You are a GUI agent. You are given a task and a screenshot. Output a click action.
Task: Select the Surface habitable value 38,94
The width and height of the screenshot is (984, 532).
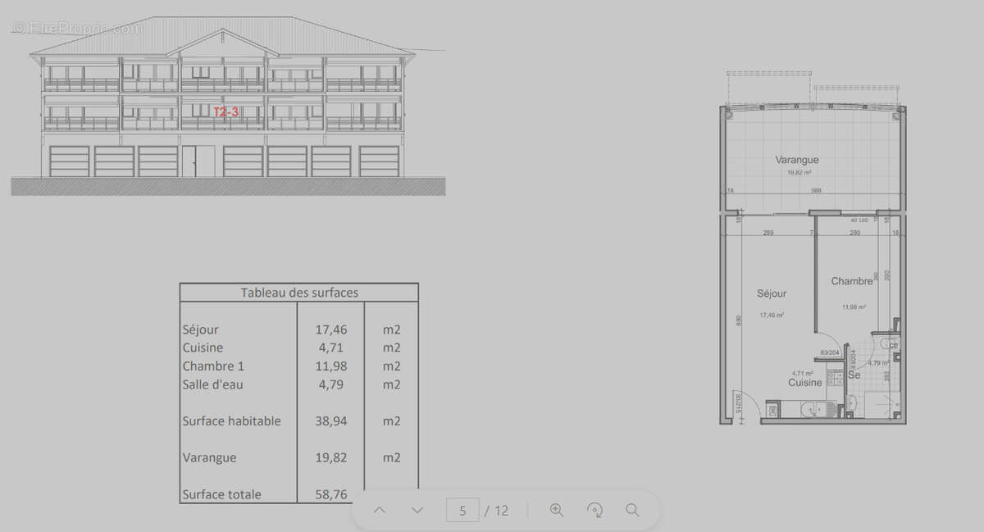click(x=331, y=421)
